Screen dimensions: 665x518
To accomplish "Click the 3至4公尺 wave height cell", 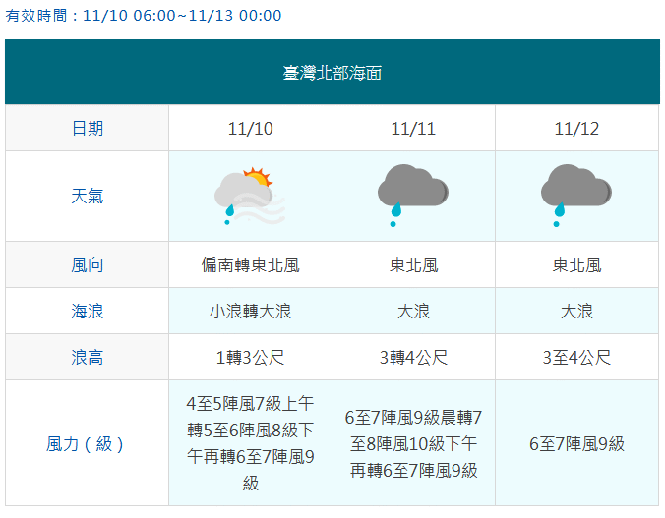I will coord(576,357).
